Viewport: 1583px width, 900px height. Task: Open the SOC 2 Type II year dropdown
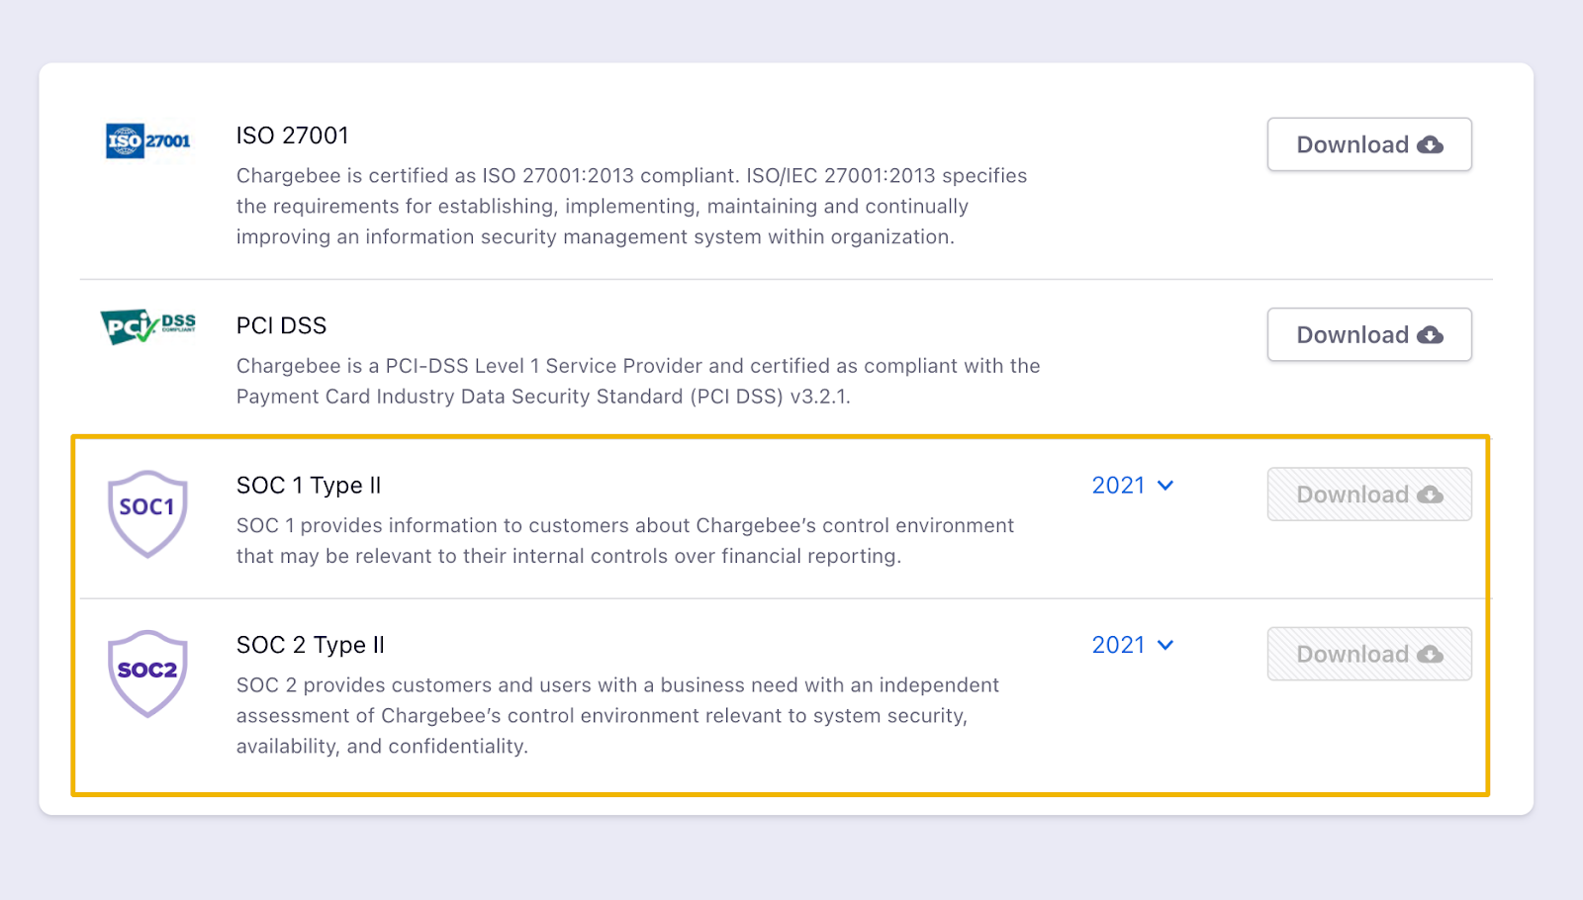[1132, 645]
